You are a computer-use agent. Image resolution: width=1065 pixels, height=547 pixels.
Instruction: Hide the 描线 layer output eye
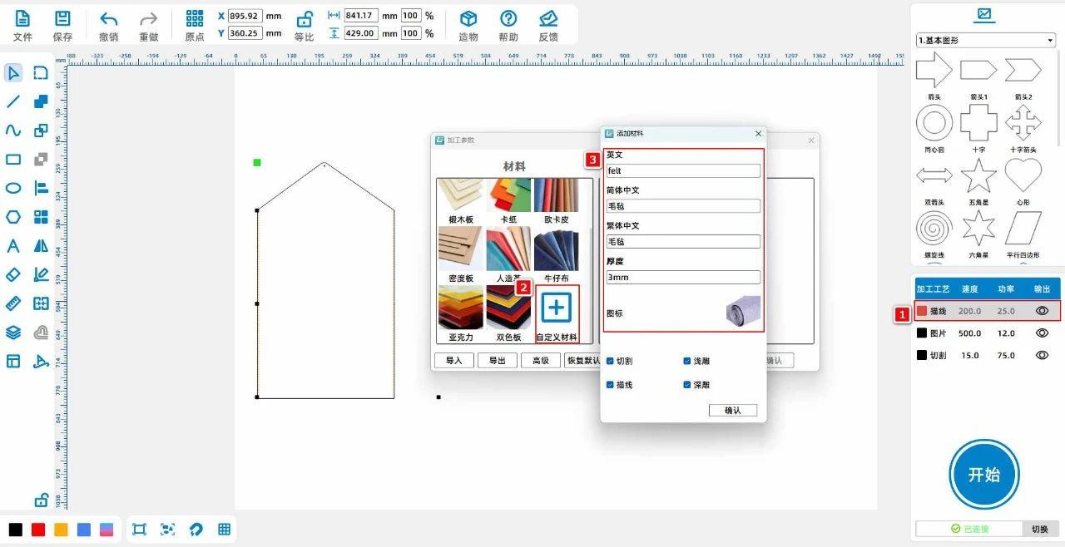coord(1042,311)
